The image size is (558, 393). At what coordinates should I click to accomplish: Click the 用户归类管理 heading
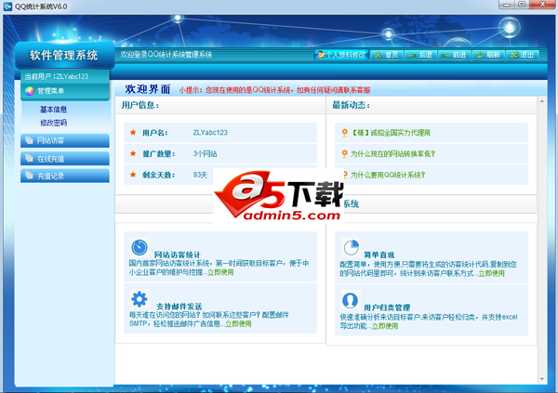(387, 308)
